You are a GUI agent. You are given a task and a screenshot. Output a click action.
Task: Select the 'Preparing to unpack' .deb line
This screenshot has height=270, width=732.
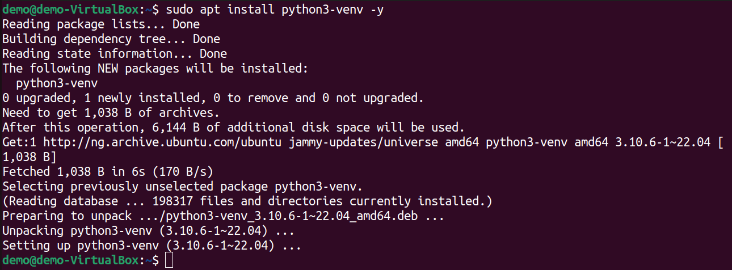[x=223, y=216]
